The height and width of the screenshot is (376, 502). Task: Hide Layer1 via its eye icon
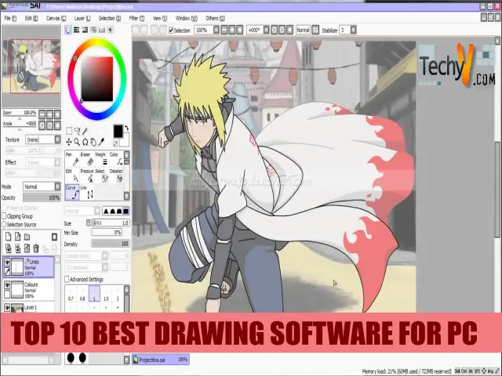pyautogui.click(x=7, y=307)
